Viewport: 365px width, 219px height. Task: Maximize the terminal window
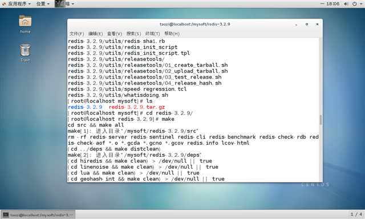(x=307, y=24)
